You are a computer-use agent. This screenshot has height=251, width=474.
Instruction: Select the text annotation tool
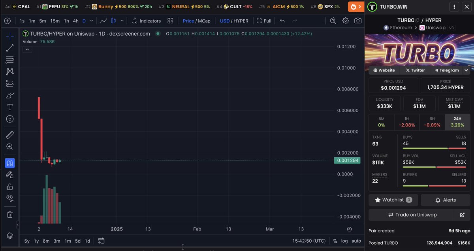pos(10,107)
